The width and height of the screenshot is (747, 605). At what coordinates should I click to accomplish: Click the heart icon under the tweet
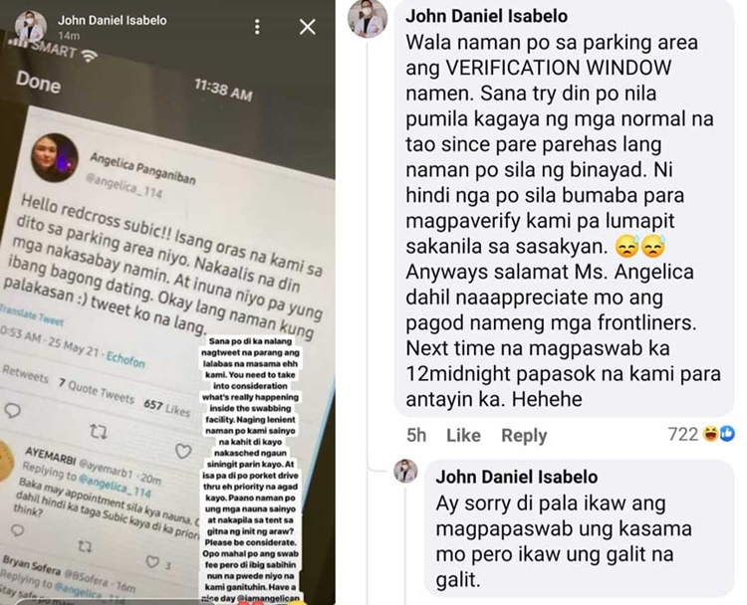tap(183, 451)
